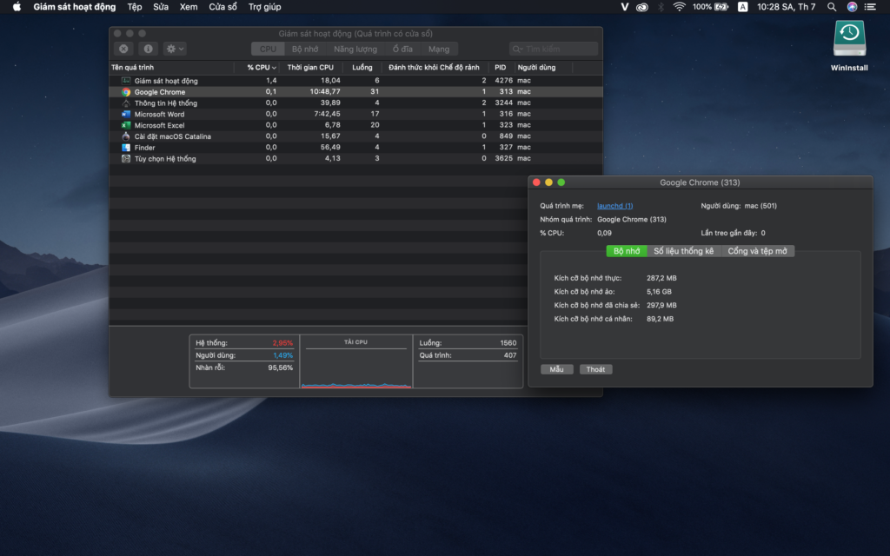Open the Xem menu

pyautogui.click(x=189, y=7)
